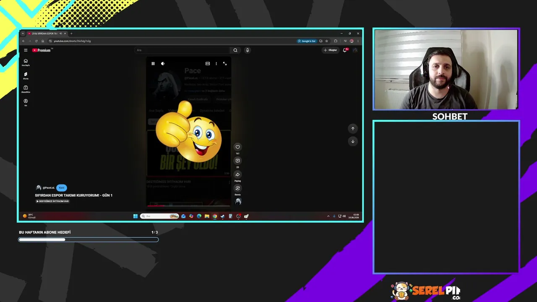Image resolution: width=537 pixels, height=302 pixels.
Task: Click the Katıl join button
Action: 61,188
